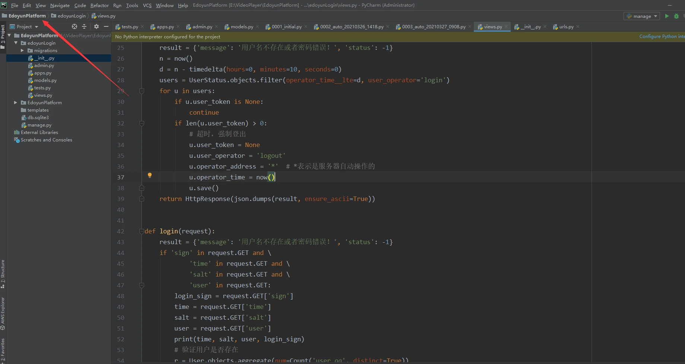
Task: Collapse the edoyunLogin folder node
Action: tap(16, 43)
